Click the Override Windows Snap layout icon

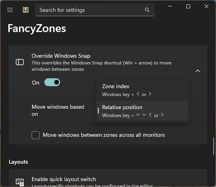pos(20,62)
